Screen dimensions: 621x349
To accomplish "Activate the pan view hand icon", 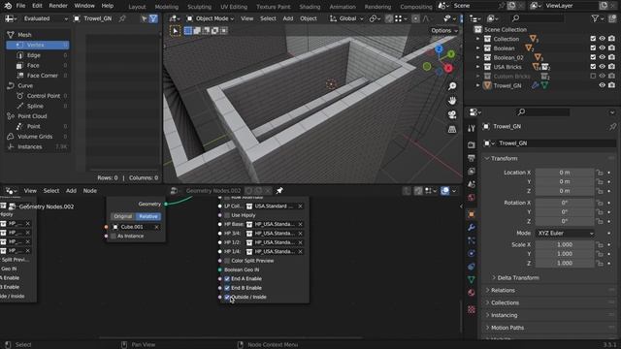I will click(x=452, y=101).
